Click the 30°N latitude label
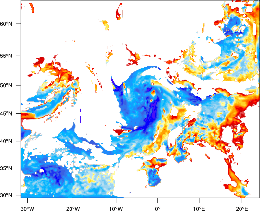The image size is (260, 211). coord(6,195)
